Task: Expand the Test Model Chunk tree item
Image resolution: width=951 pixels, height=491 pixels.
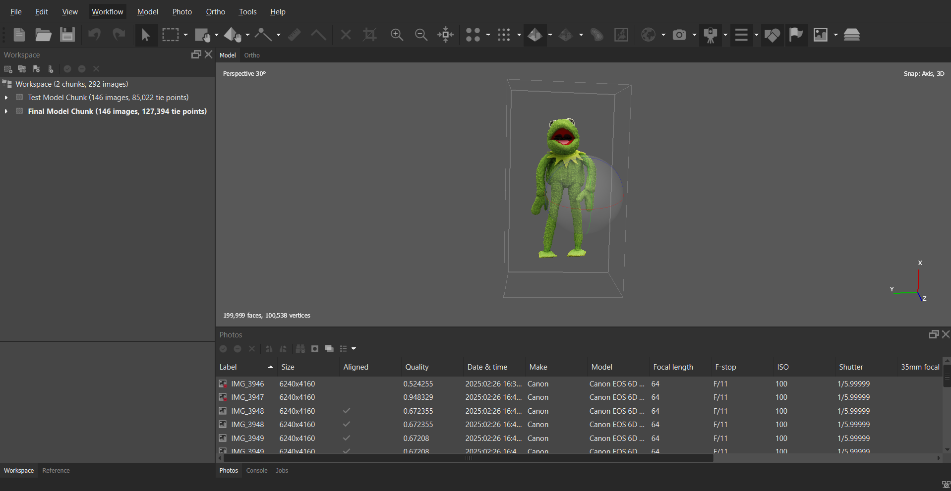Action: coord(6,98)
